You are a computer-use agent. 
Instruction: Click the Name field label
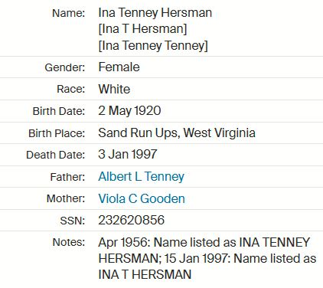click(68, 13)
